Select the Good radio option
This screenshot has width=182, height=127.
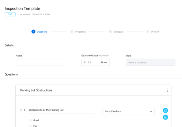point(31,120)
